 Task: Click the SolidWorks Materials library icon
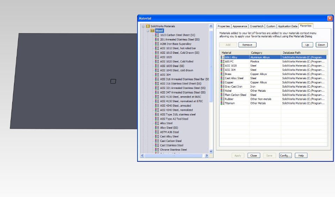[x=148, y=26]
